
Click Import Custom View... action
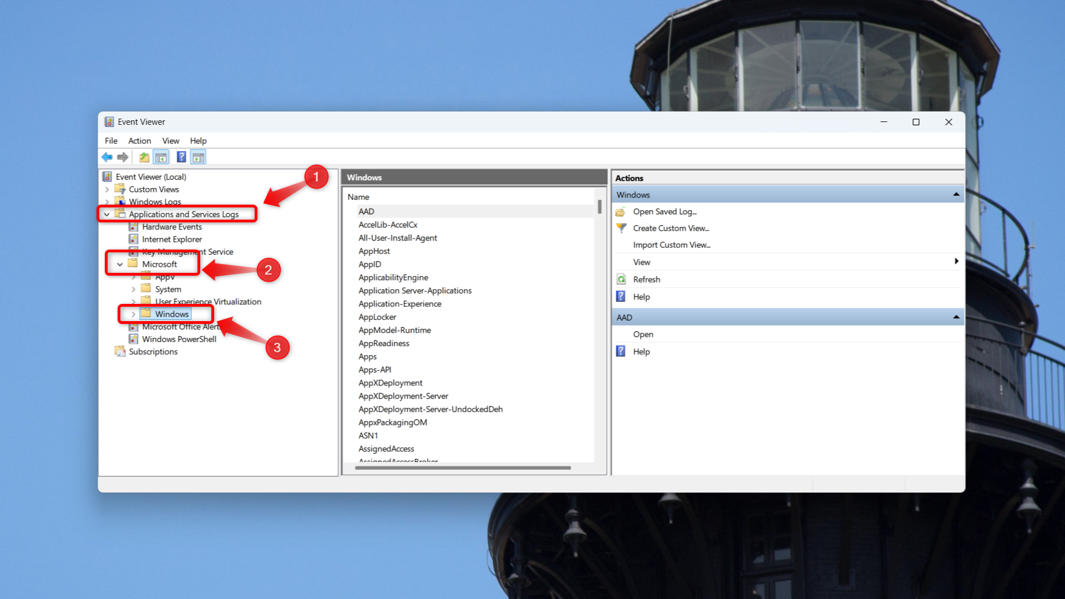(672, 245)
